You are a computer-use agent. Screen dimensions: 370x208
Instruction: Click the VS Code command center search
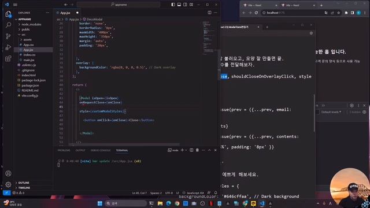[119, 5]
